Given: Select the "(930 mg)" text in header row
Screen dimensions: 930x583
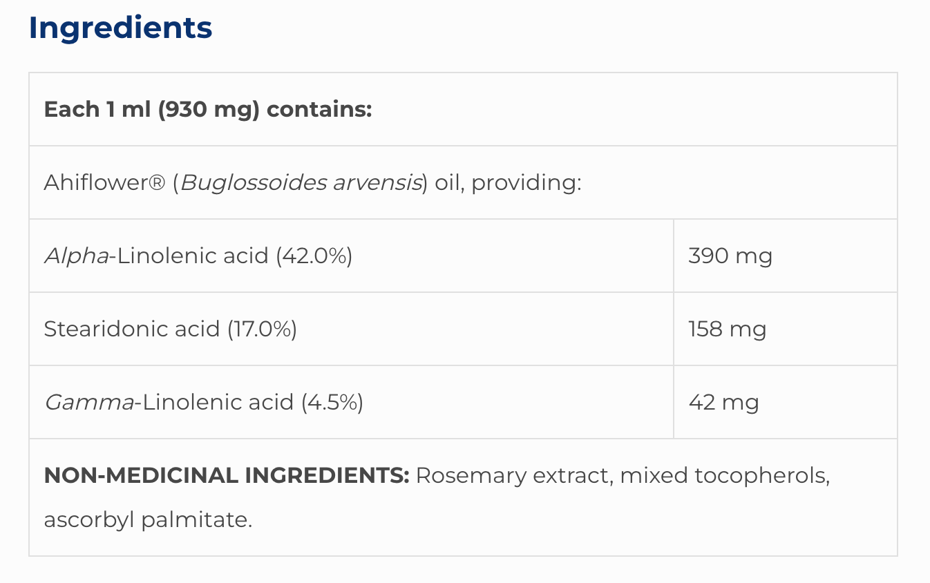Looking at the screenshot, I should pyautogui.click(x=209, y=110).
